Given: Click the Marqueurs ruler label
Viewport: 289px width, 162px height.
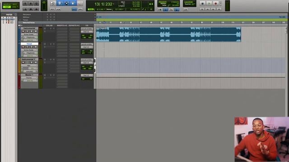Looking at the screenshot, I should click(27, 14).
